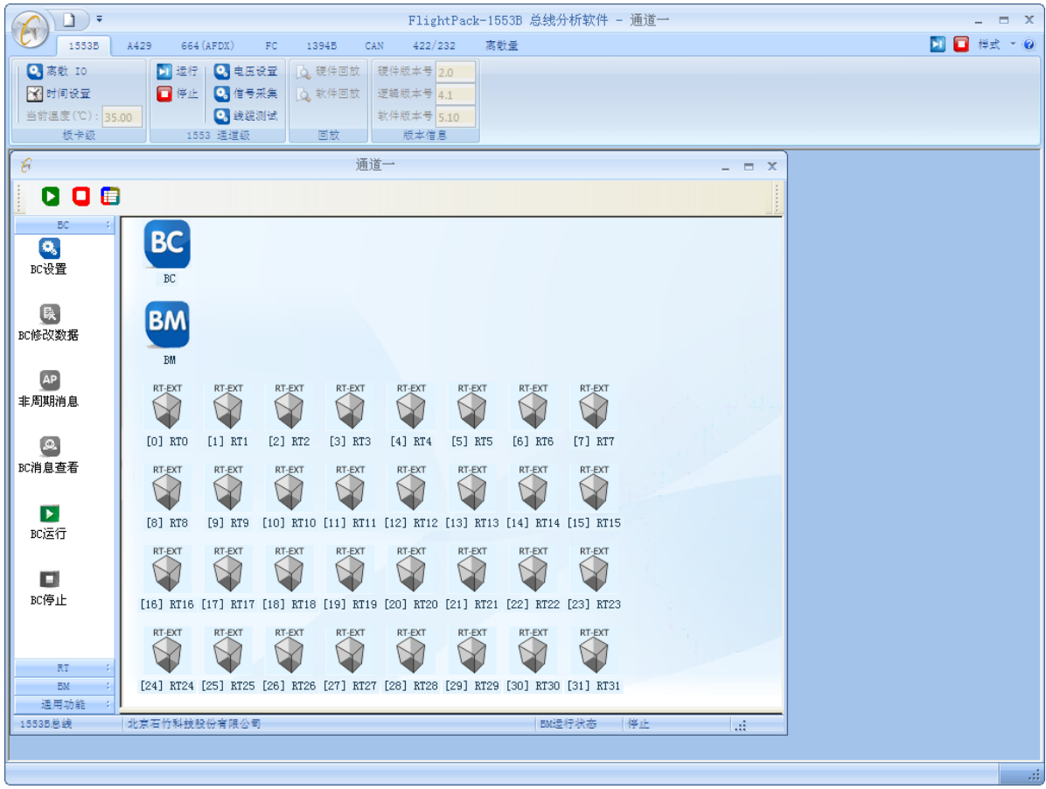This screenshot has width=1046, height=789.
Task: Click the multicolor table icon in channel toolbar
Action: point(110,197)
